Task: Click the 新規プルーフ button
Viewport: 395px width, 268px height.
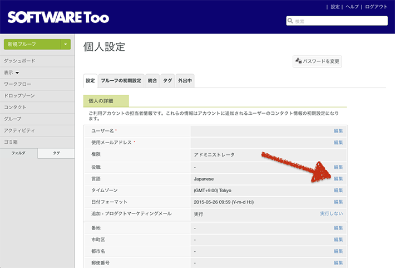Action: point(32,45)
